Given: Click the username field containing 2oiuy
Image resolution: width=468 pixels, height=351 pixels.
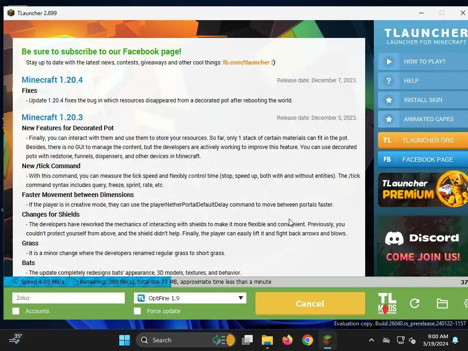Looking at the screenshot, I should [x=69, y=298].
